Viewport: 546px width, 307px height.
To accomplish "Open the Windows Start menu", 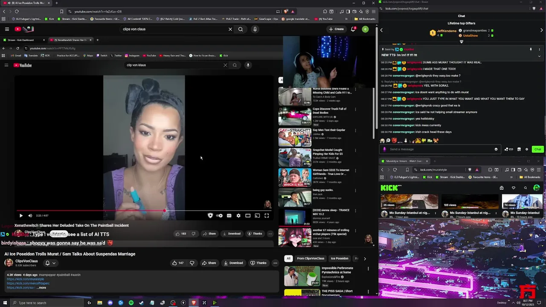I will tap(5, 303).
